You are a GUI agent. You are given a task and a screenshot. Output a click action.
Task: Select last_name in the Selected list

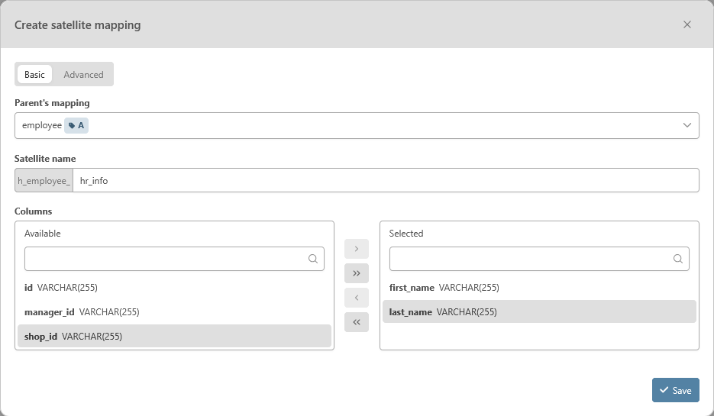[x=443, y=312]
